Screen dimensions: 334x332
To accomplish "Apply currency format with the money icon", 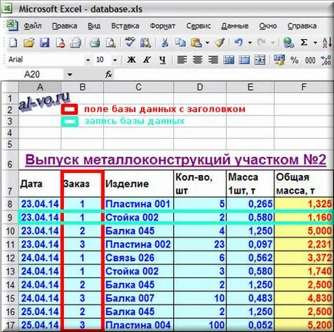I will pos(279,60).
